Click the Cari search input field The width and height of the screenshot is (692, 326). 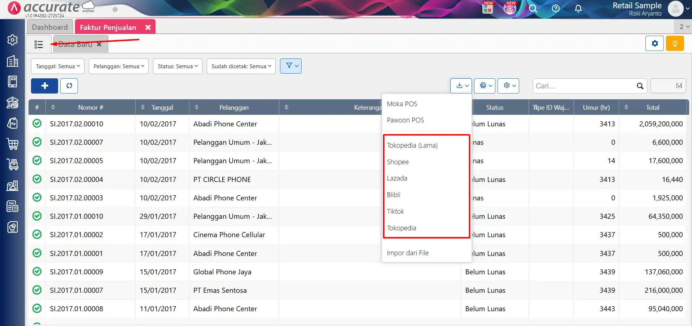584,86
